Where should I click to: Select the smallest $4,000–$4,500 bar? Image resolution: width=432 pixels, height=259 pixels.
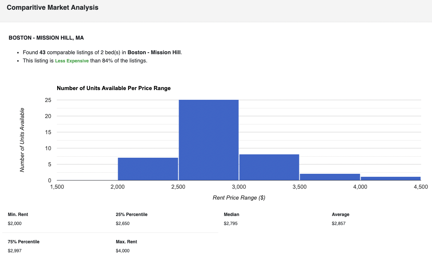point(391,178)
